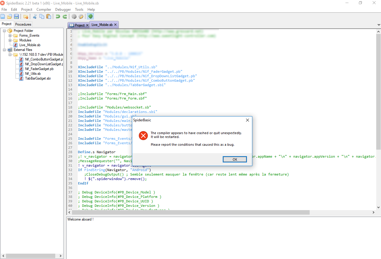Click the External Files computer icon

tap(10, 50)
